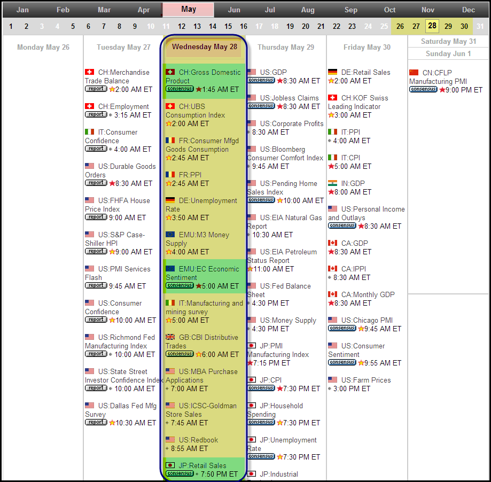Screen dimensions: 491x482
Task: View consensus badge for US:Chicago PMI
Action: (x=342, y=328)
